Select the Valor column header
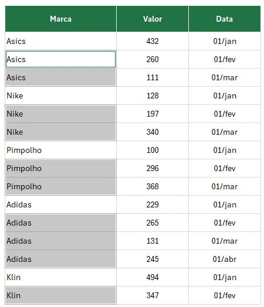 point(153,19)
